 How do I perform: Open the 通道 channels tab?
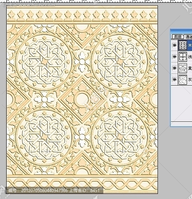coord(188,37)
